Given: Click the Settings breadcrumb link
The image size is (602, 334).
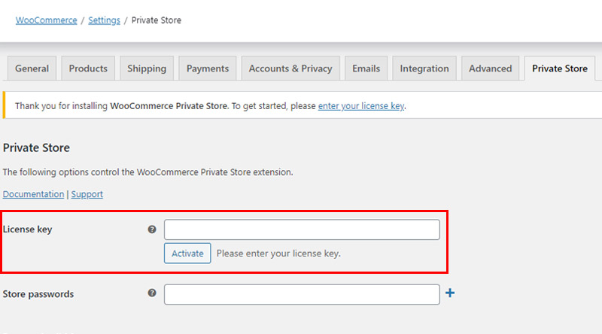Looking at the screenshot, I should point(104,20).
